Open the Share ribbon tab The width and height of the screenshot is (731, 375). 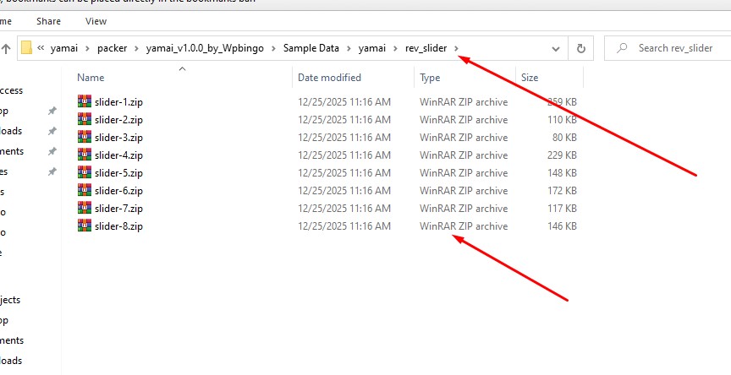click(x=48, y=21)
